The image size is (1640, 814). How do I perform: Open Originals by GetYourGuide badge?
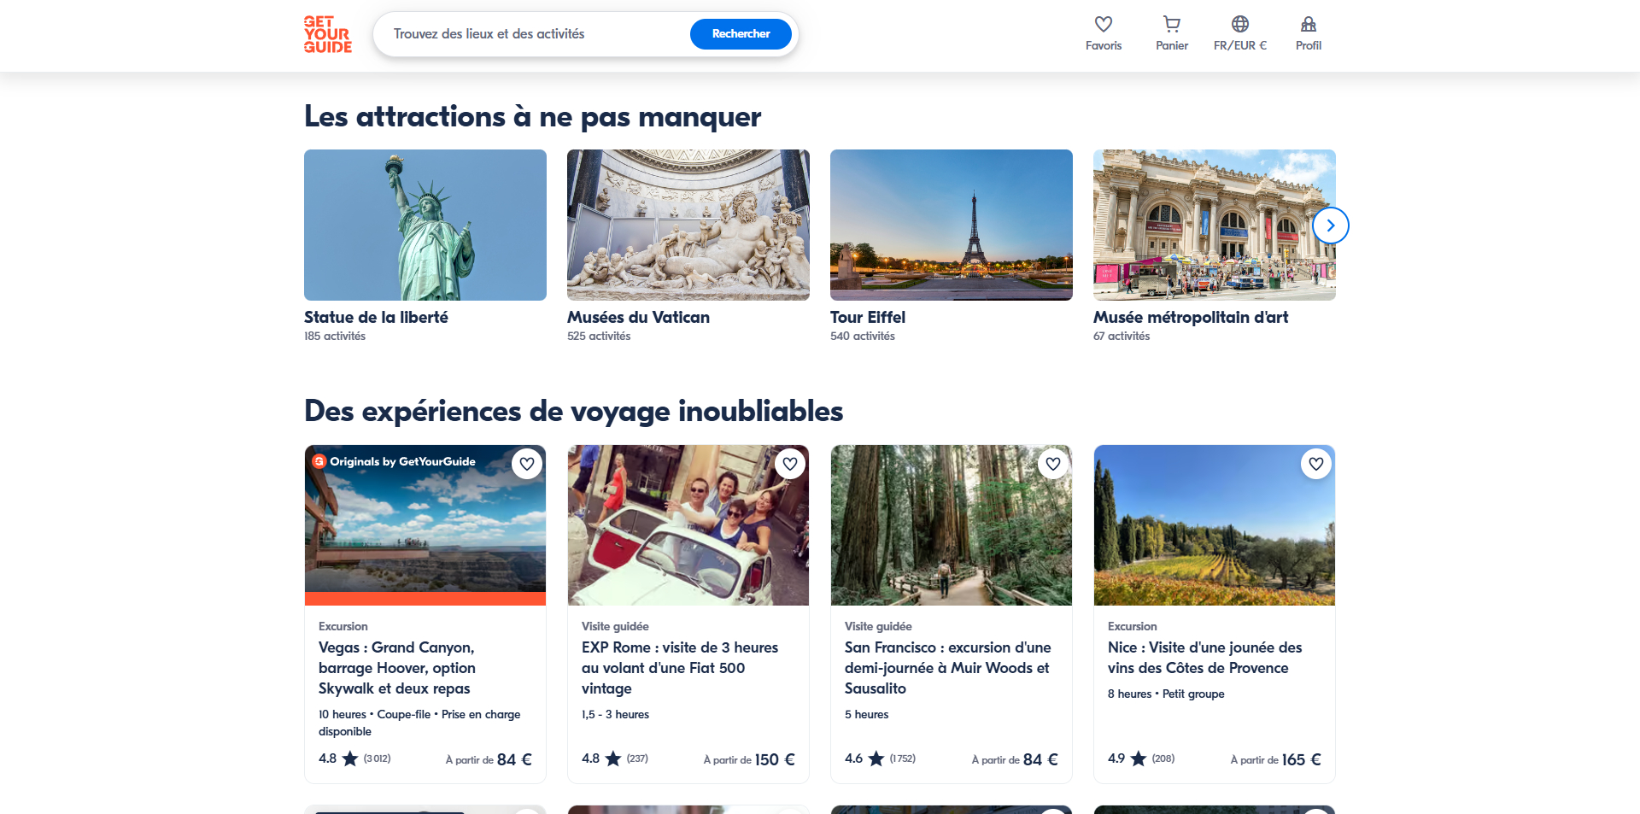point(394,461)
